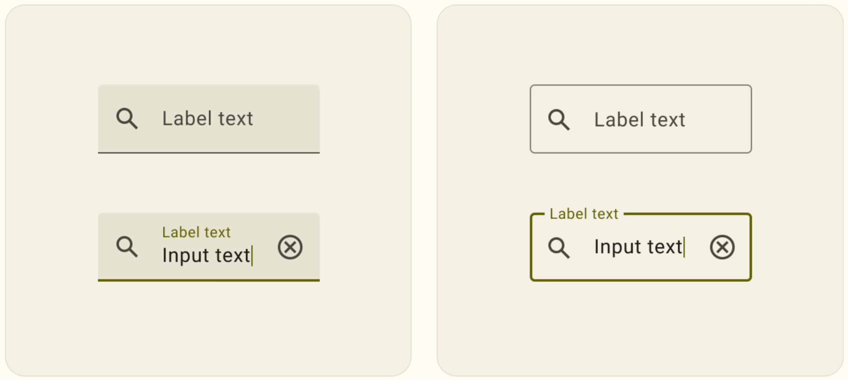Image resolution: width=848 pixels, height=380 pixels.
Task: Click the underline of the empty filled search field
Action: point(209,153)
